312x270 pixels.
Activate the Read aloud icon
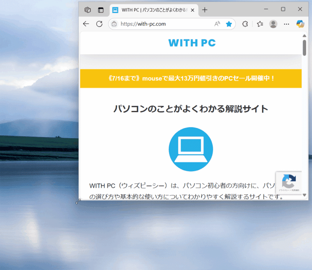click(x=217, y=24)
